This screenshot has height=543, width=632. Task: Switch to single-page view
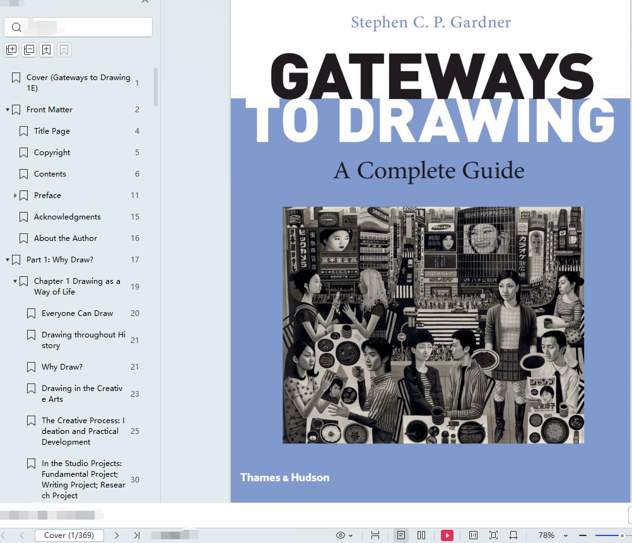[401, 535]
